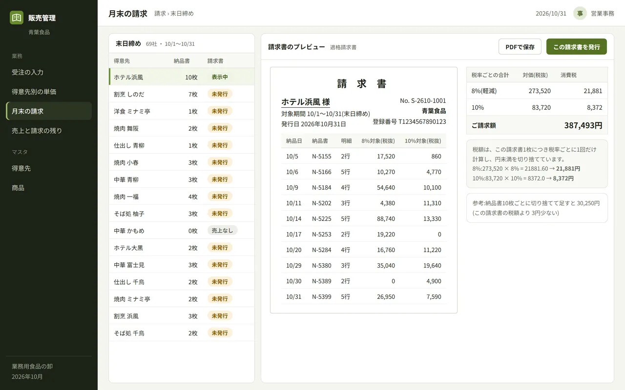The image size is (625, 390).
Task: Select the 割烹 しのだ customer row
Action: (182, 94)
